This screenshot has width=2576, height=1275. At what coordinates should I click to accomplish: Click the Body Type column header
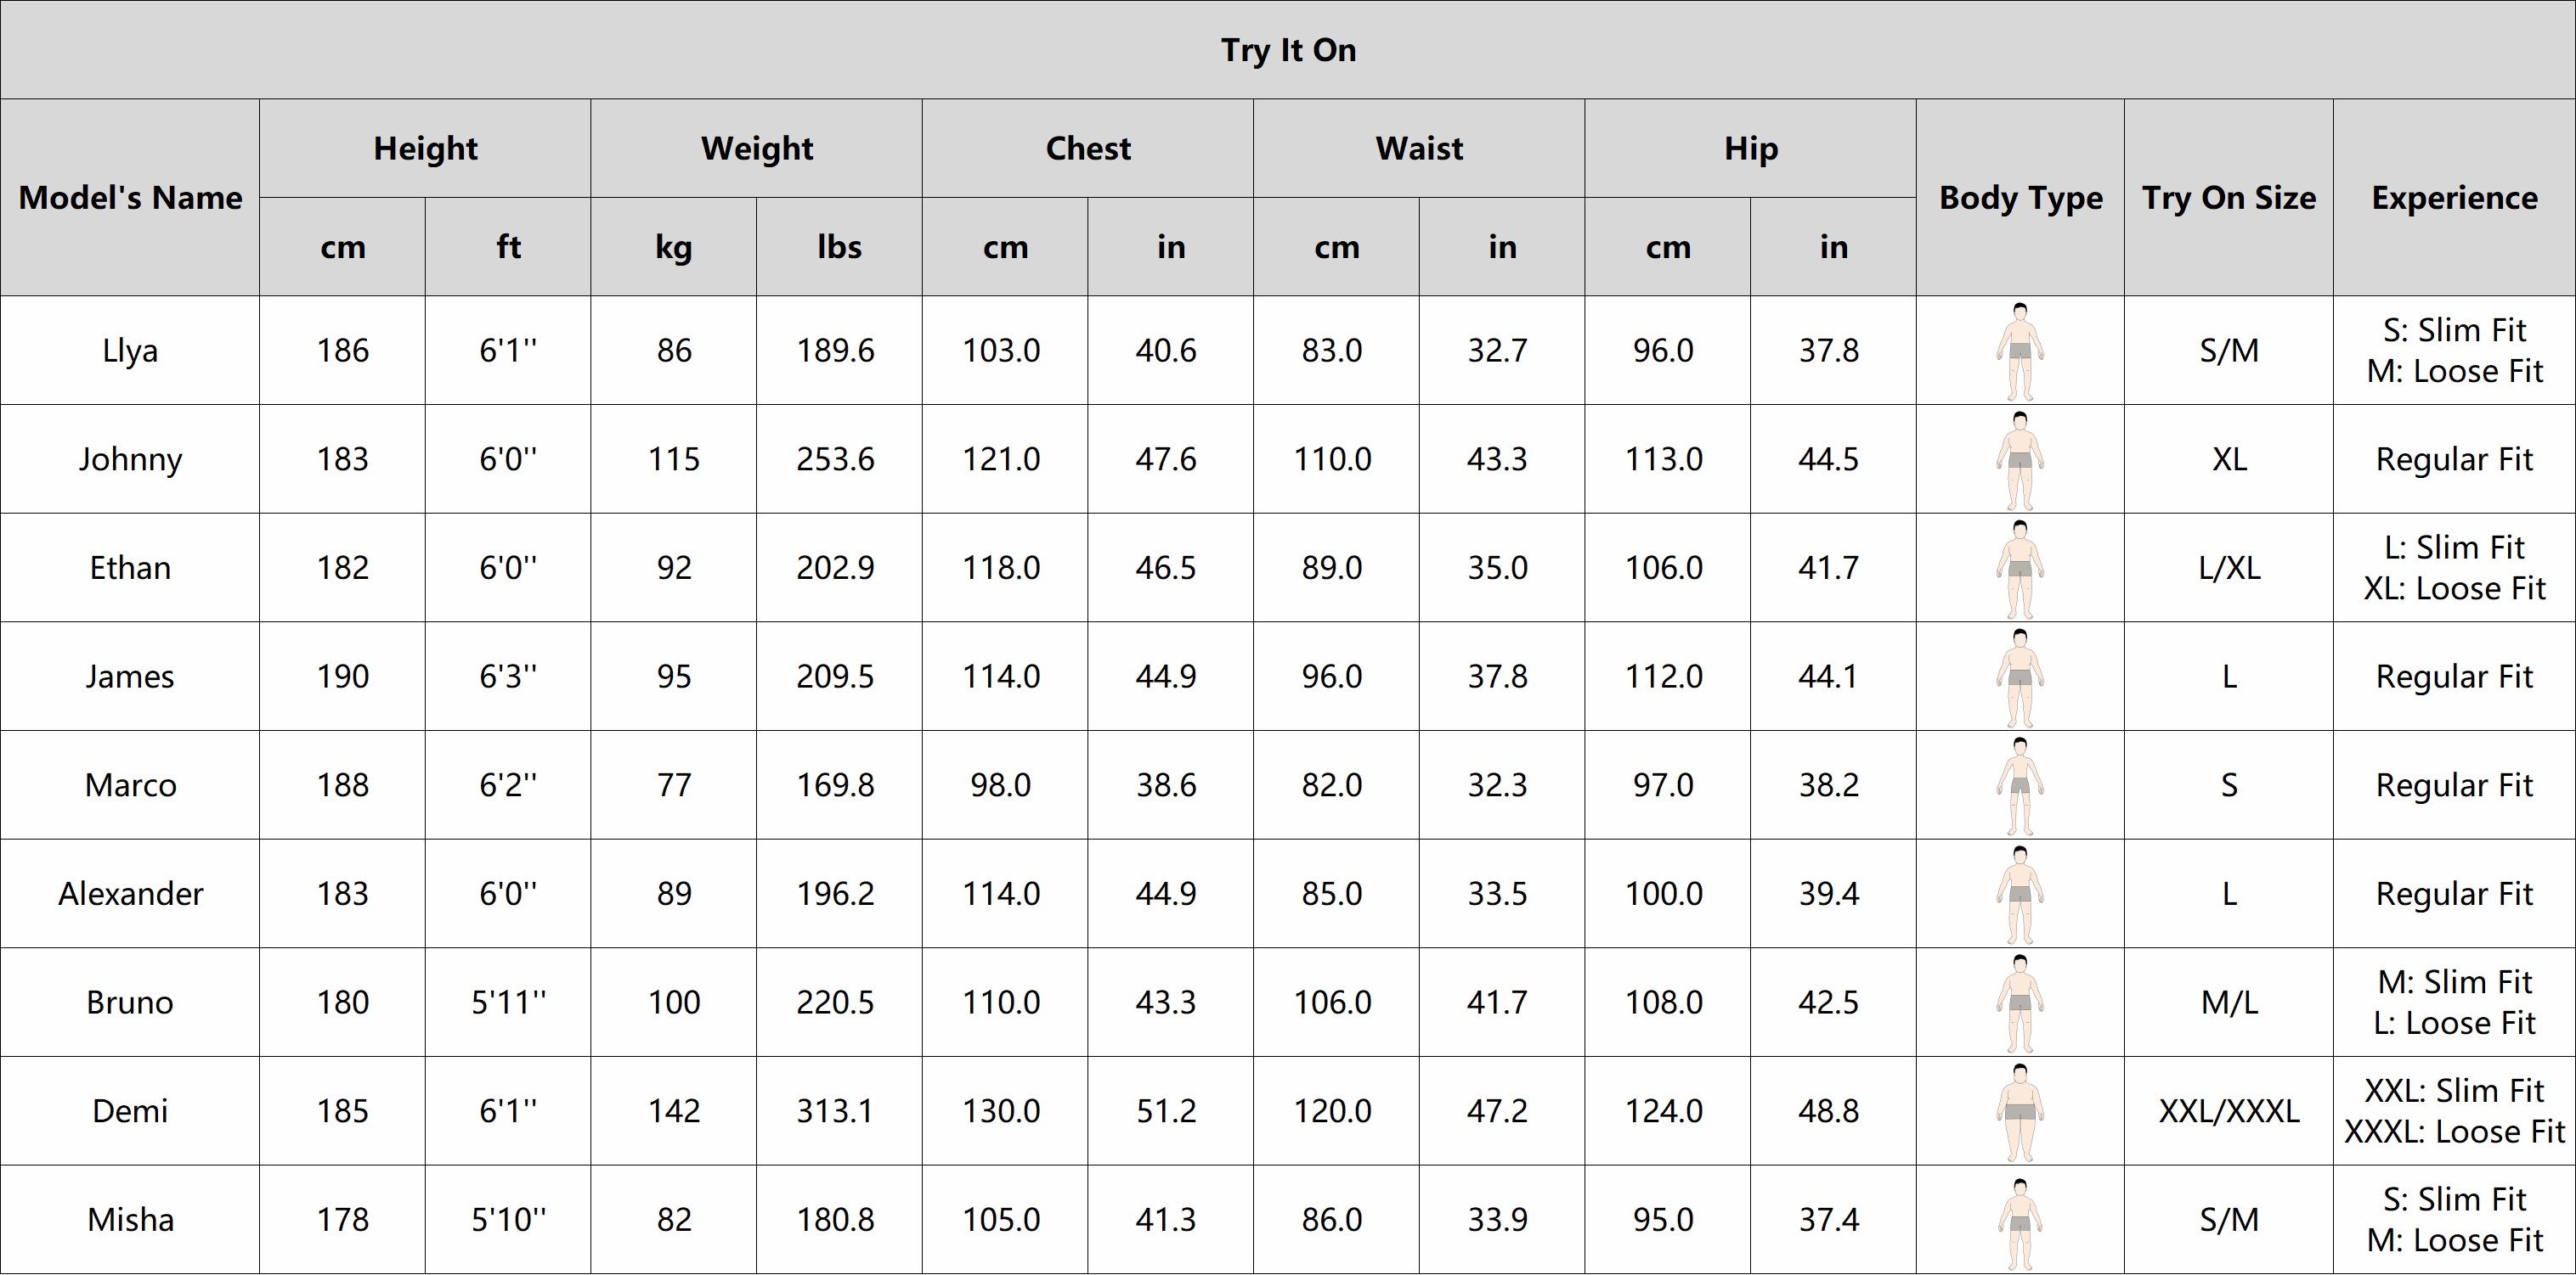click(2020, 198)
